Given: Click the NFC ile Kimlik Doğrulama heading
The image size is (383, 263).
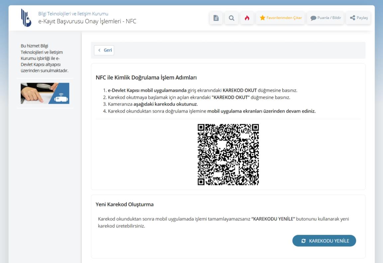Looking at the screenshot, I should 146,77.
